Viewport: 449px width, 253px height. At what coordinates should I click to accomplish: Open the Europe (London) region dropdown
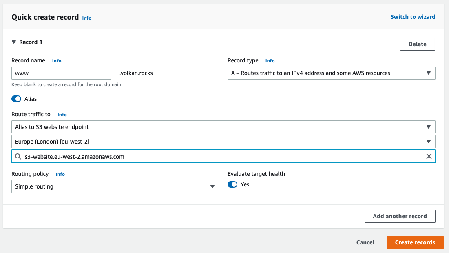point(223,142)
